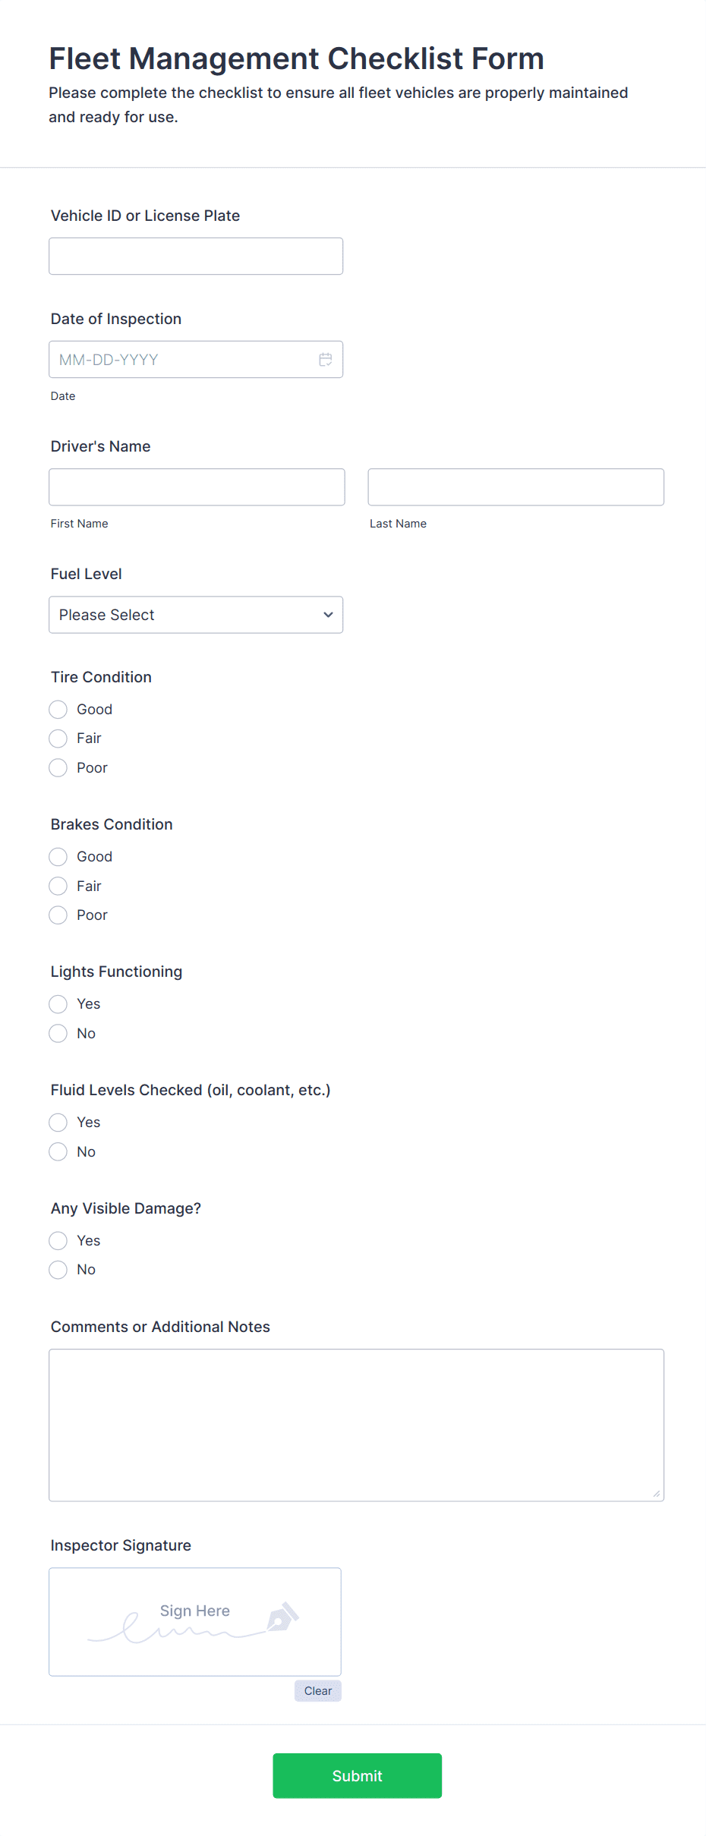Screen dimensions: 706x1836
Task: Choose Yes for Lights Functioning
Action: coord(58,1003)
